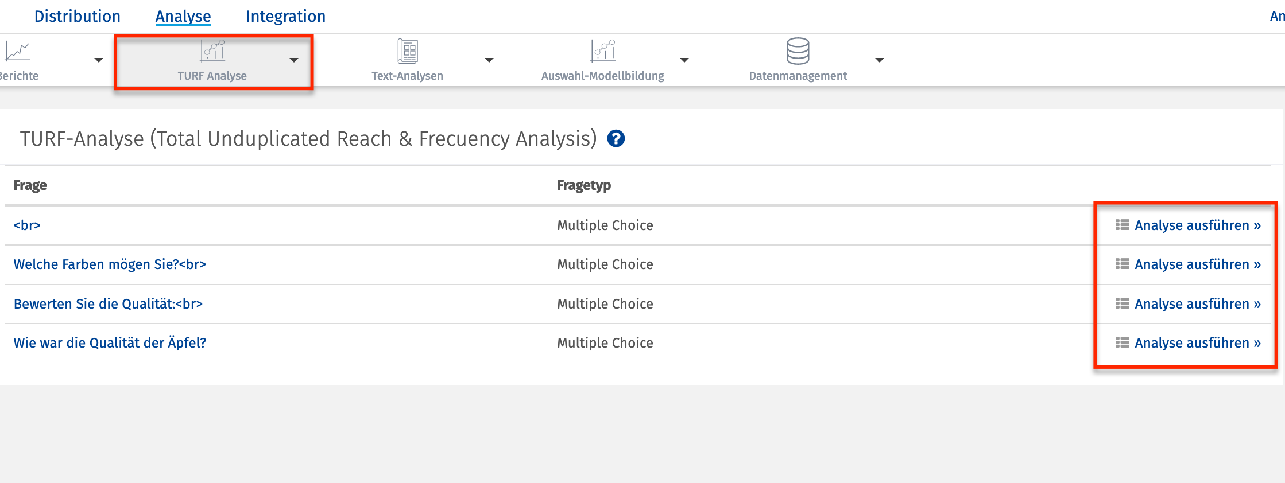This screenshot has height=483, width=1285.
Task: Open the 'Bewerten Sie die Qualität:' question link
Action: 108,304
